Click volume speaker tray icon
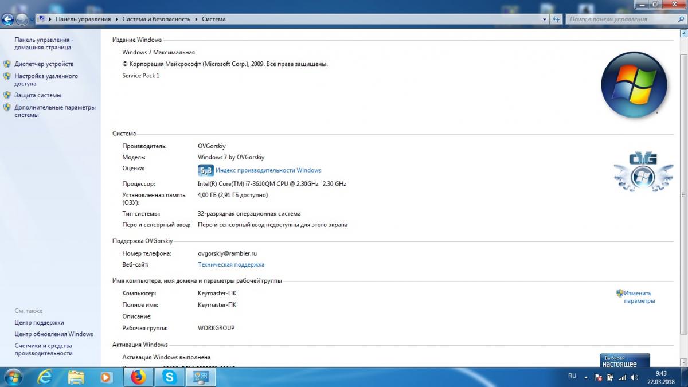This screenshot has height=387, width=688. [634, 377]
